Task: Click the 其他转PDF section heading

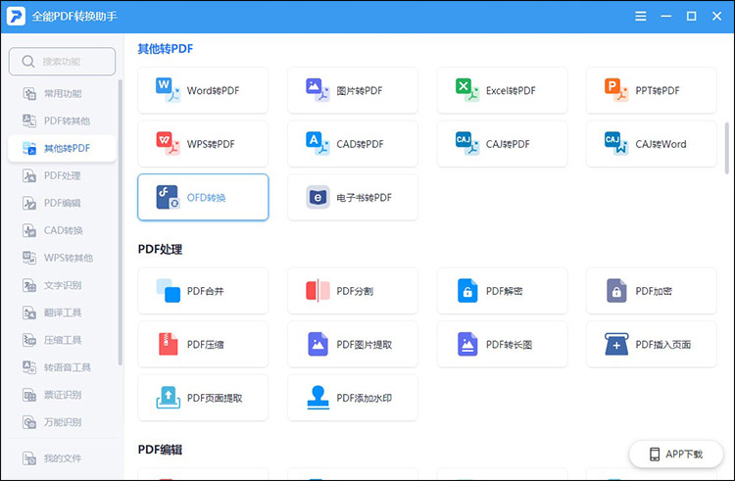Action: (x=165, y=49)
